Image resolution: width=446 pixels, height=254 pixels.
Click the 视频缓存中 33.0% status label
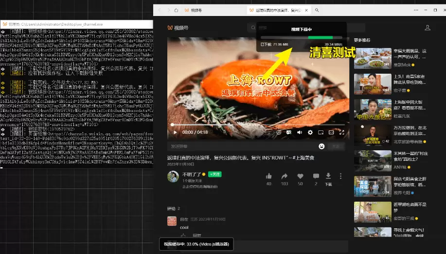click(x=196, y=244)
